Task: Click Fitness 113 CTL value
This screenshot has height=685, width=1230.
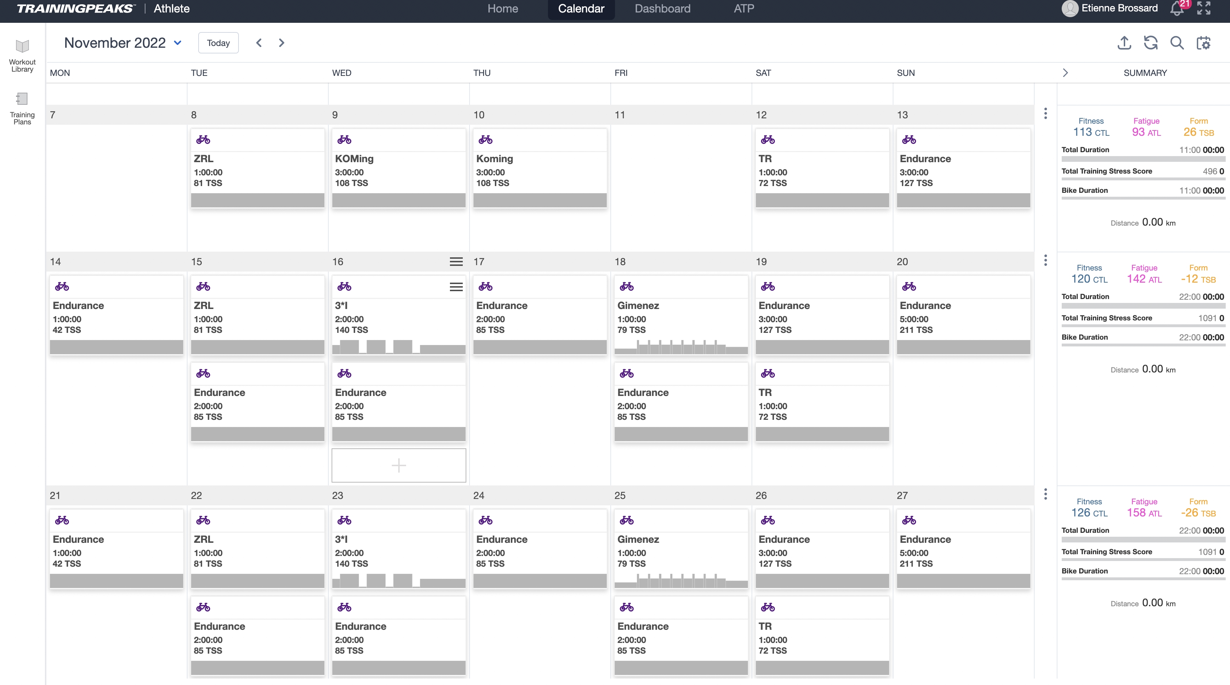Action: coord(1091,132)
